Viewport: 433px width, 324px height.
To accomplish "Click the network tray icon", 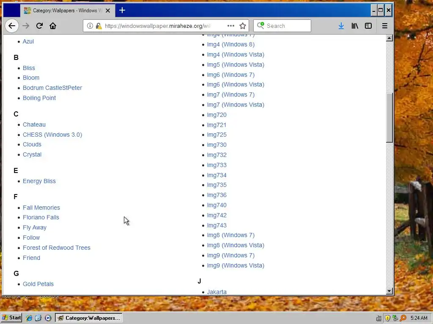I will point(395,318).
